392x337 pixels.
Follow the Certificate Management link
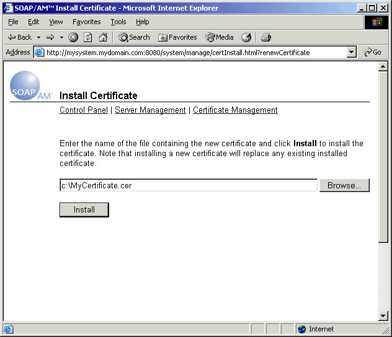235,110
